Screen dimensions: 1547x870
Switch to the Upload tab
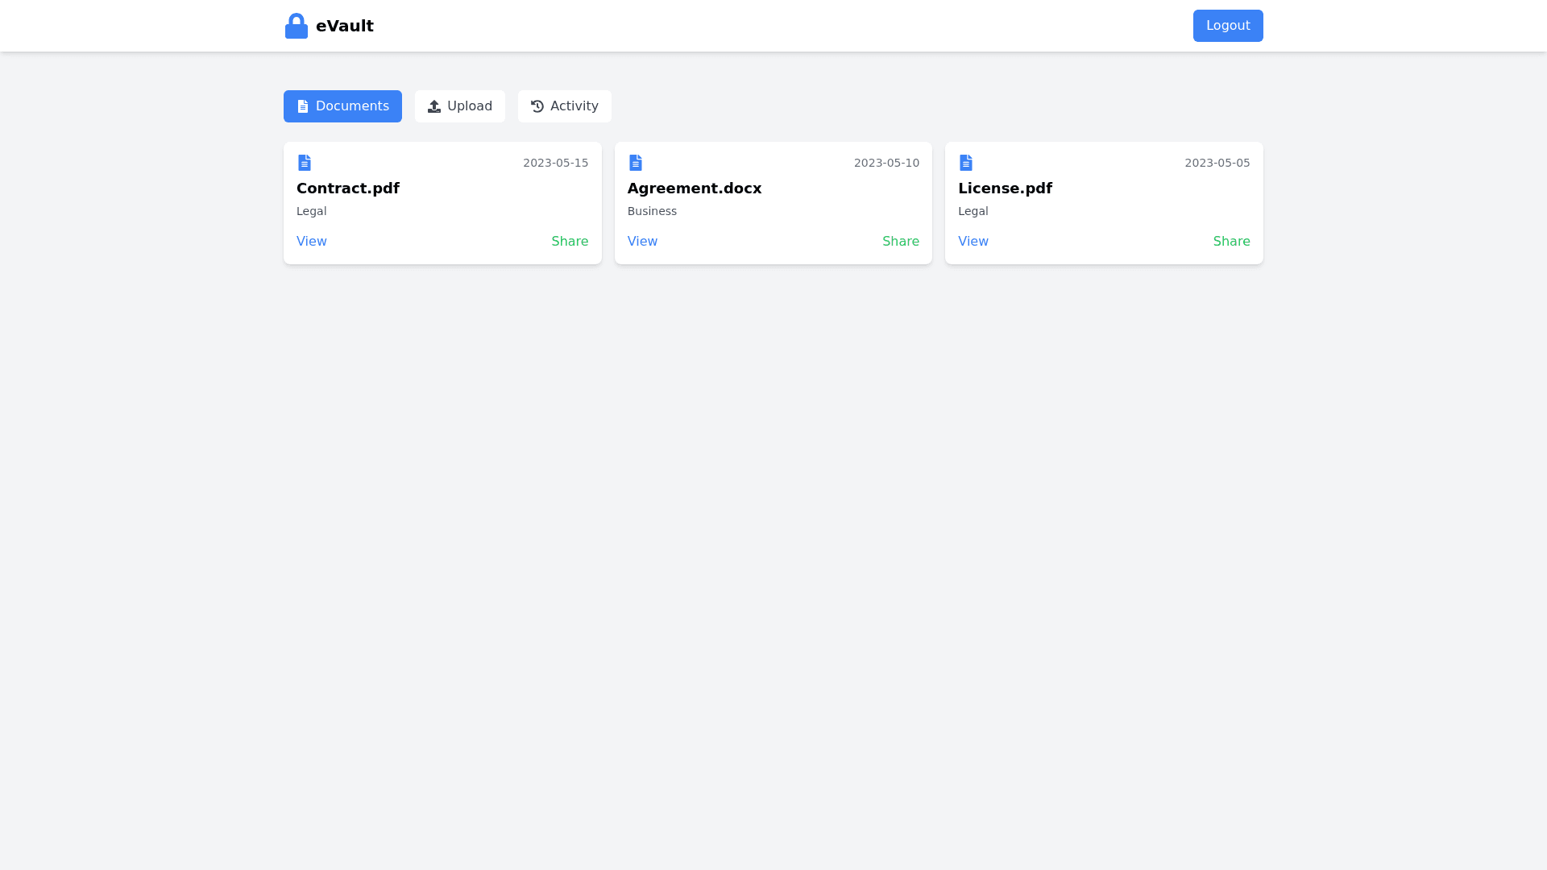(460, 106)
